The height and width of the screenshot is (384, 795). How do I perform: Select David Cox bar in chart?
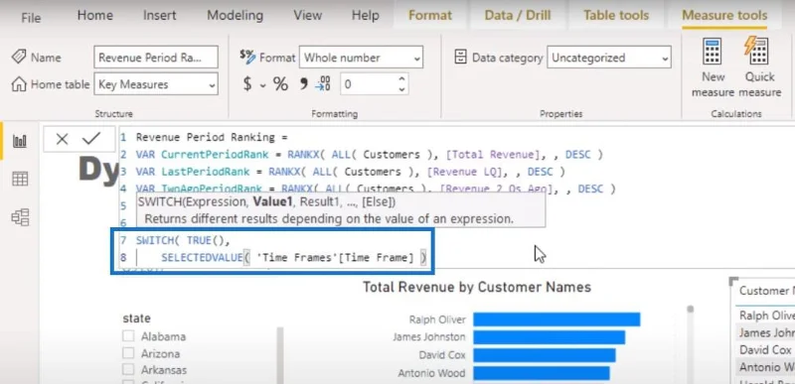544,355
